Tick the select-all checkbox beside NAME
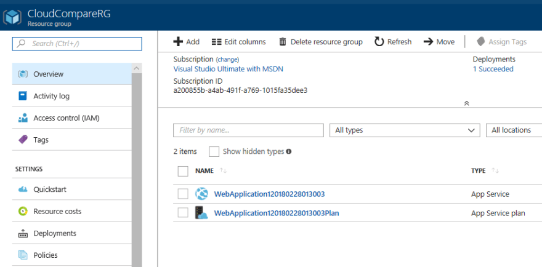 pos(183,171)
